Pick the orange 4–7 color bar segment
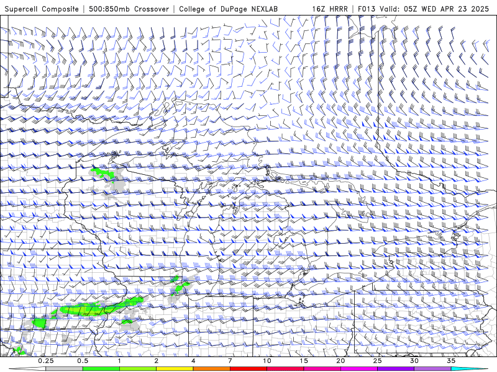Viewport: 497px width, 372px height. point(211,369)
